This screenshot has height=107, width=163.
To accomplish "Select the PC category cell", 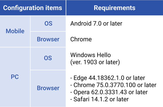I will pyautogui.click(x=15, y=77).
